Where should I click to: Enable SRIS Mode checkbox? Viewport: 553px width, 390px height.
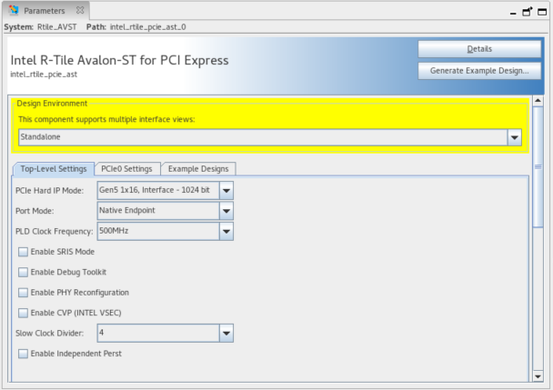coord(23,252)
